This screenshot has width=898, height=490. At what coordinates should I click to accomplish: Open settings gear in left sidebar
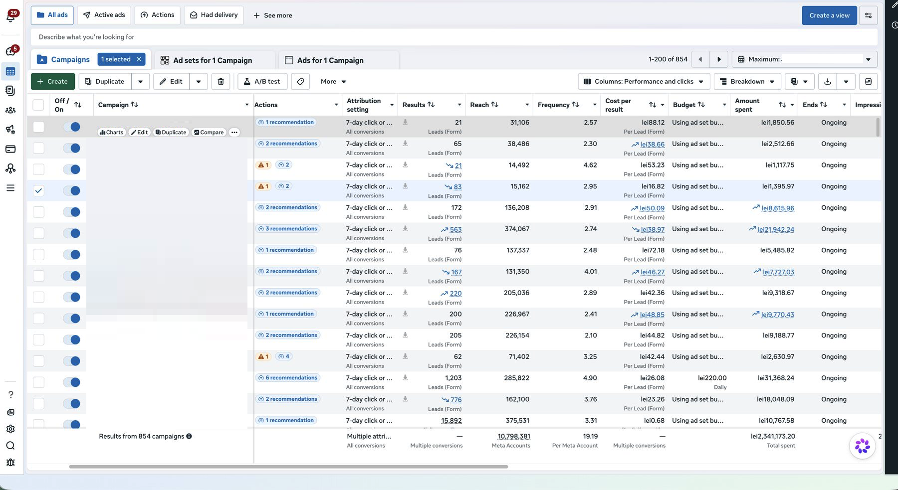[10, 429]
